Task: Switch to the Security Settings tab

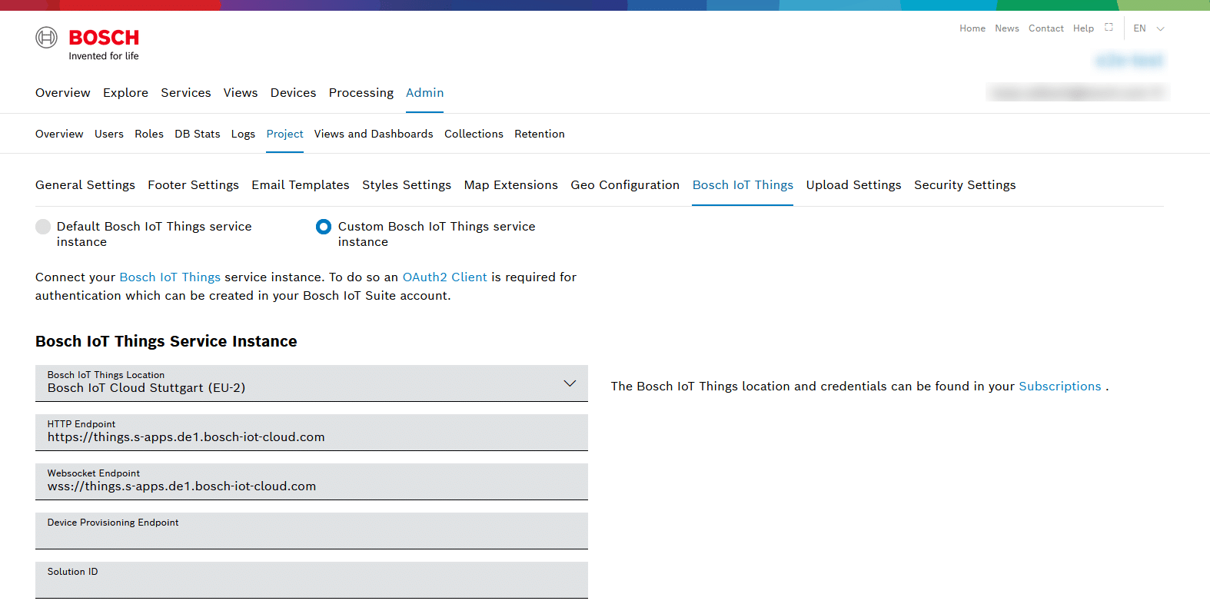Action: point(964,185)
